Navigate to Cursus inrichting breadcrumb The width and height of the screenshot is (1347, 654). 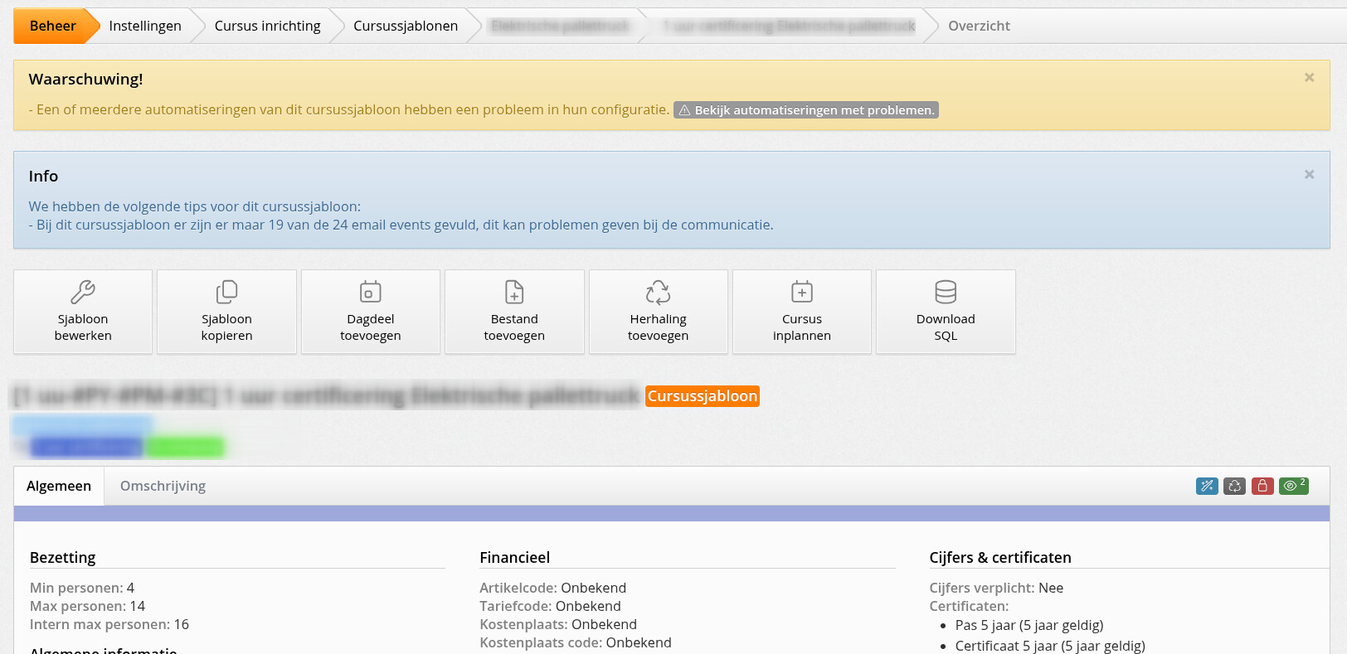(x=267, y=26)
